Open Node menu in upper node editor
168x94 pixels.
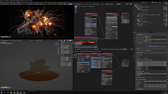coord(92,4)
